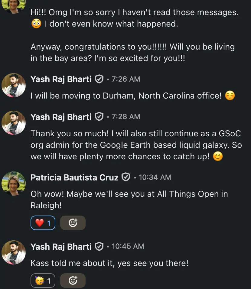
Task: Click Patricia Bautista Cruz name link
Action: pos(74,177)
